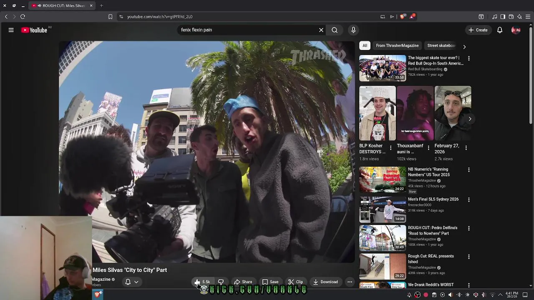
Task: Open system volume speaker tray icon
Action: pos(451,295)
